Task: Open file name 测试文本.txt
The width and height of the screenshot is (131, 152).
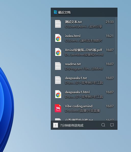Action: tap(73, 22)
